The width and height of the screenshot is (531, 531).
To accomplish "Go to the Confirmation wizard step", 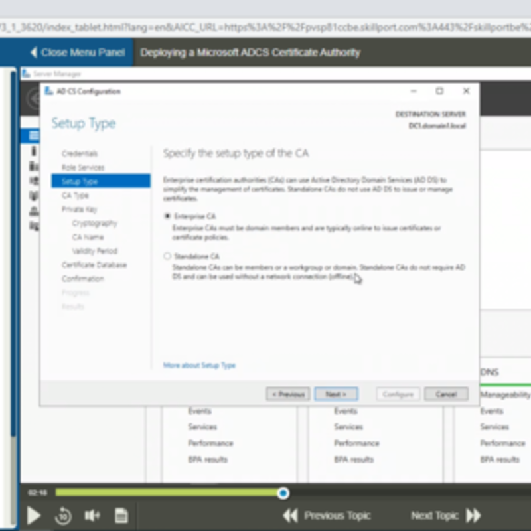I will click(82, 279).
